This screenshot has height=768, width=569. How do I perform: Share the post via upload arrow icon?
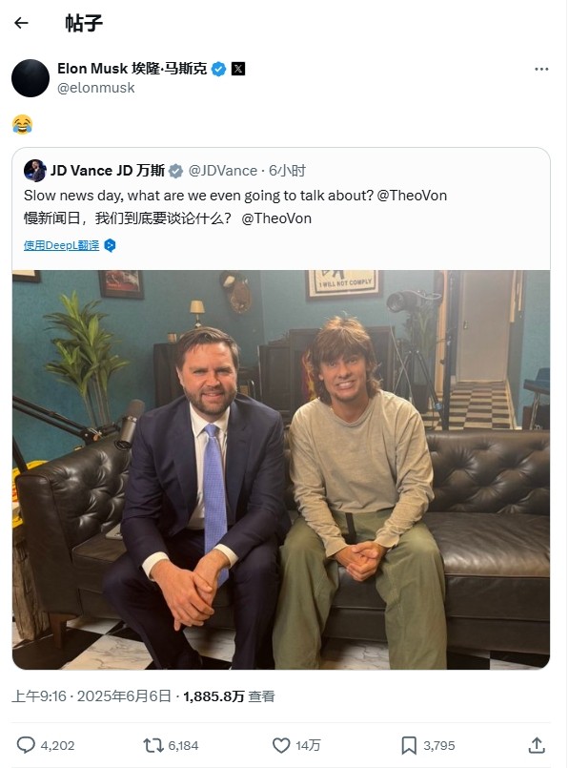(x=537, y=745)
